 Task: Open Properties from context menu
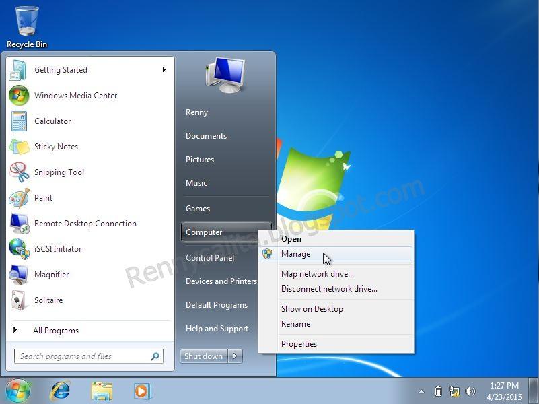(336, 344)
